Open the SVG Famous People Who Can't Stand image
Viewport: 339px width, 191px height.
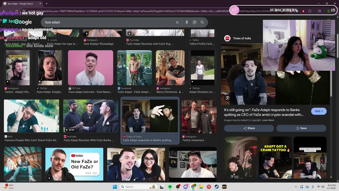click(32, 116)
